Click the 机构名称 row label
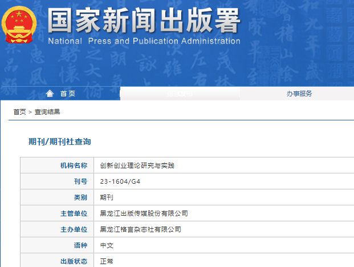The height and width of the screenshot is (267, 354). [x=74, y=165]
